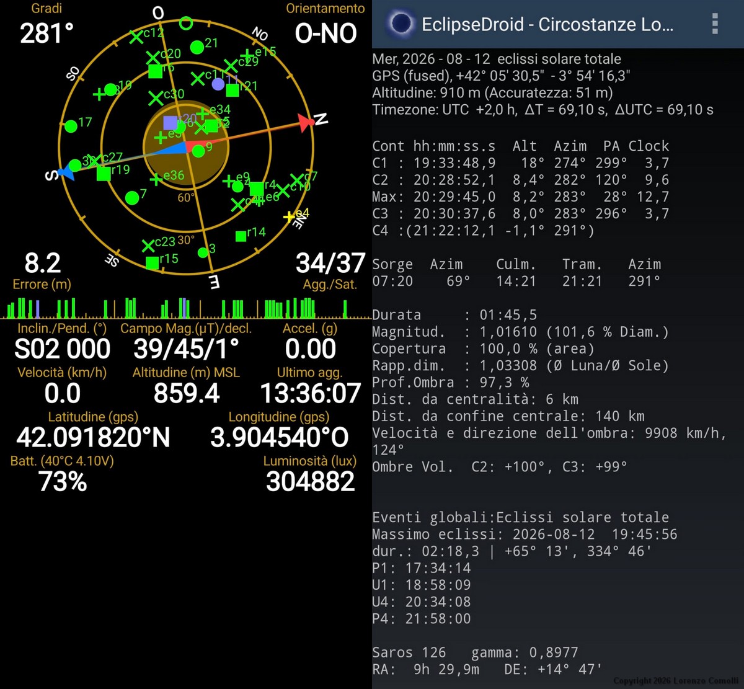Tap the 34/37 satellites count
This screenshot has height=689, width=744.
click(x=330, y=264)
